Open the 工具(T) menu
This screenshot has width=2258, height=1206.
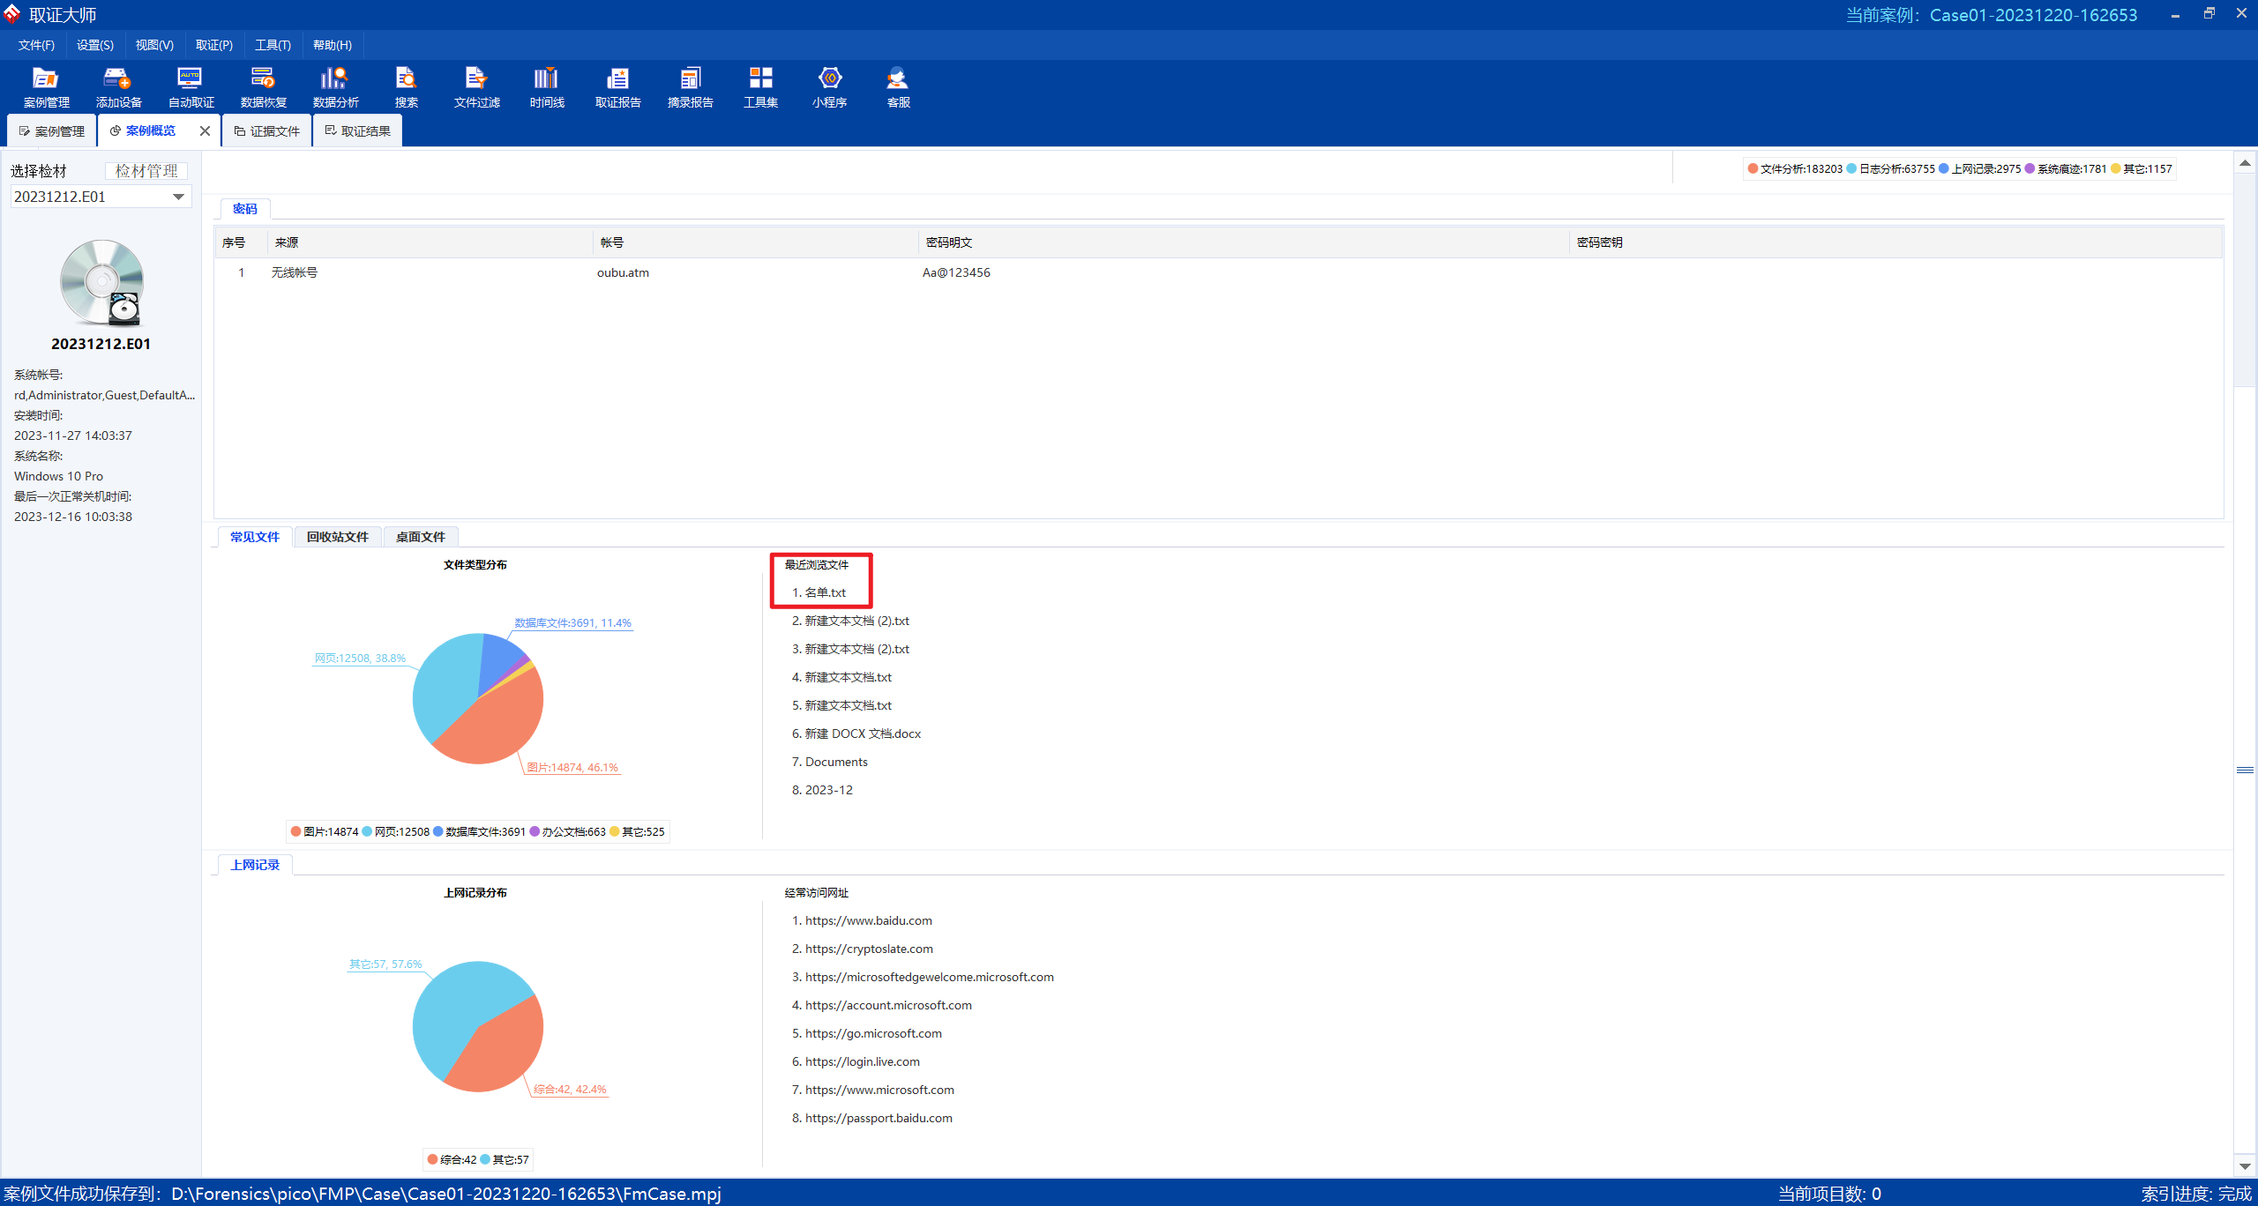(x=273, y=45)
